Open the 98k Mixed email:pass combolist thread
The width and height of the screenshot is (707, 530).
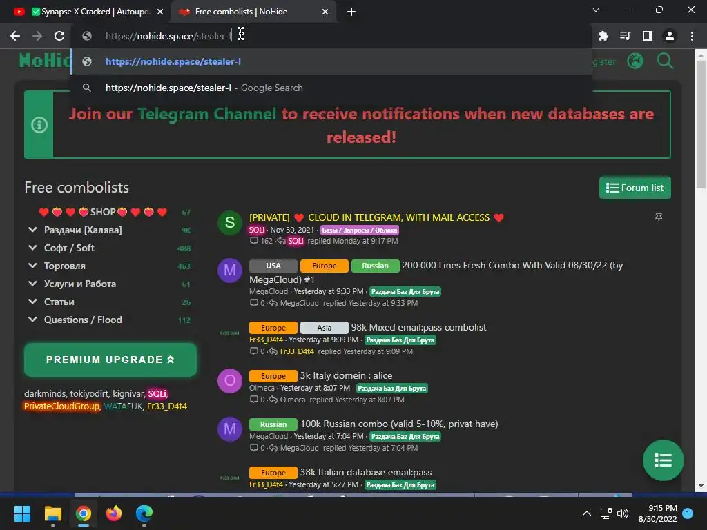419,327
